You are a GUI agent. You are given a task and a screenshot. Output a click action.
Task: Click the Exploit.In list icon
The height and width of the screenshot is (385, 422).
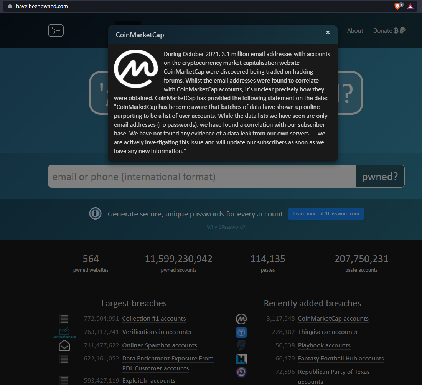pyautogui.click(x=64, y=380)
